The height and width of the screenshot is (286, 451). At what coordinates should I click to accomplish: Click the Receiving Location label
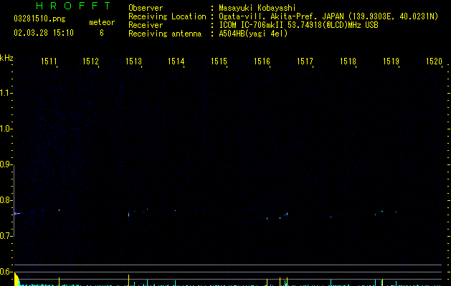167,16
